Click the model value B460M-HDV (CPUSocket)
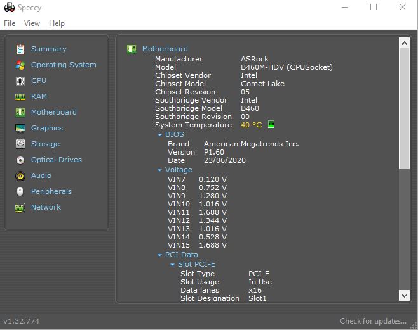Screen dimensions: 418x330 pyautogui.click(x=287, y=67)
